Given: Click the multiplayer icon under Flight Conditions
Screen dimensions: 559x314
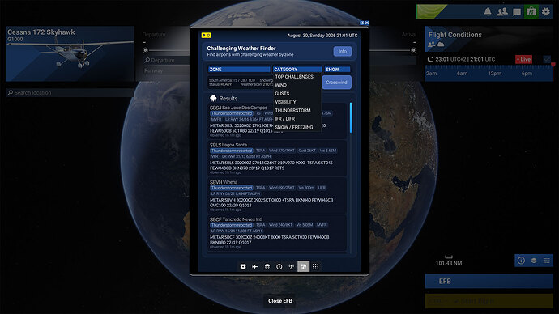Looking at the screenshot, I should pos(431,45).
